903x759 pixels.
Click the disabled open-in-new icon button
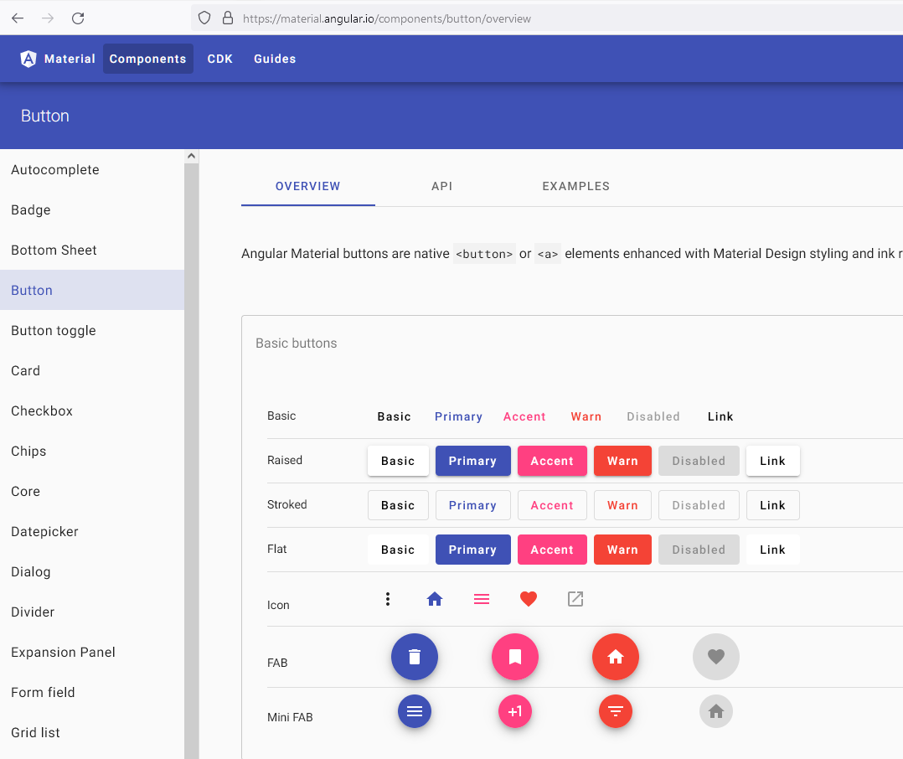575,599
